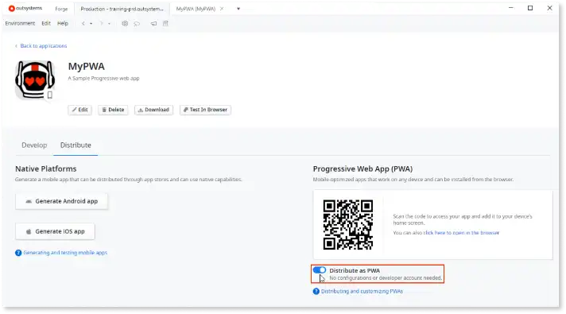Click the Download button
Screen dimensions: 566x314
tap(153, 110)
